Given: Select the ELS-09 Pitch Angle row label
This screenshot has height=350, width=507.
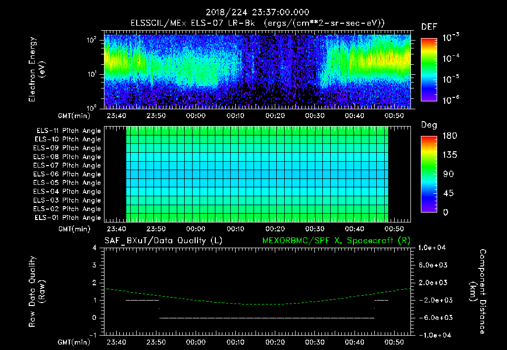Looking at the screenshot, I should click(x=67, y=148).
